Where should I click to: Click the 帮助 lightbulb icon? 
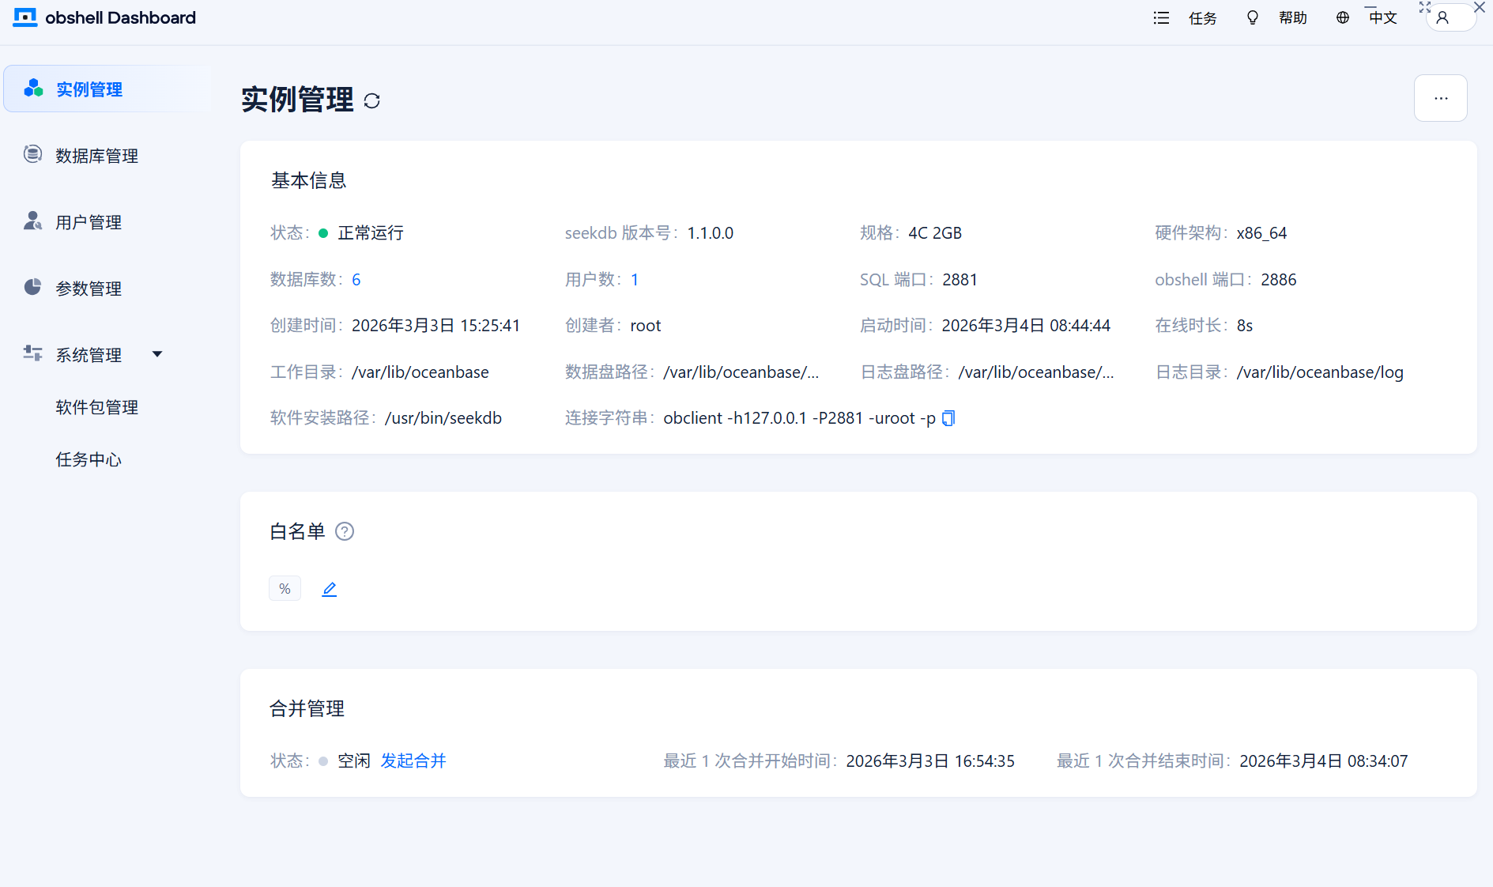[1252, 18]
